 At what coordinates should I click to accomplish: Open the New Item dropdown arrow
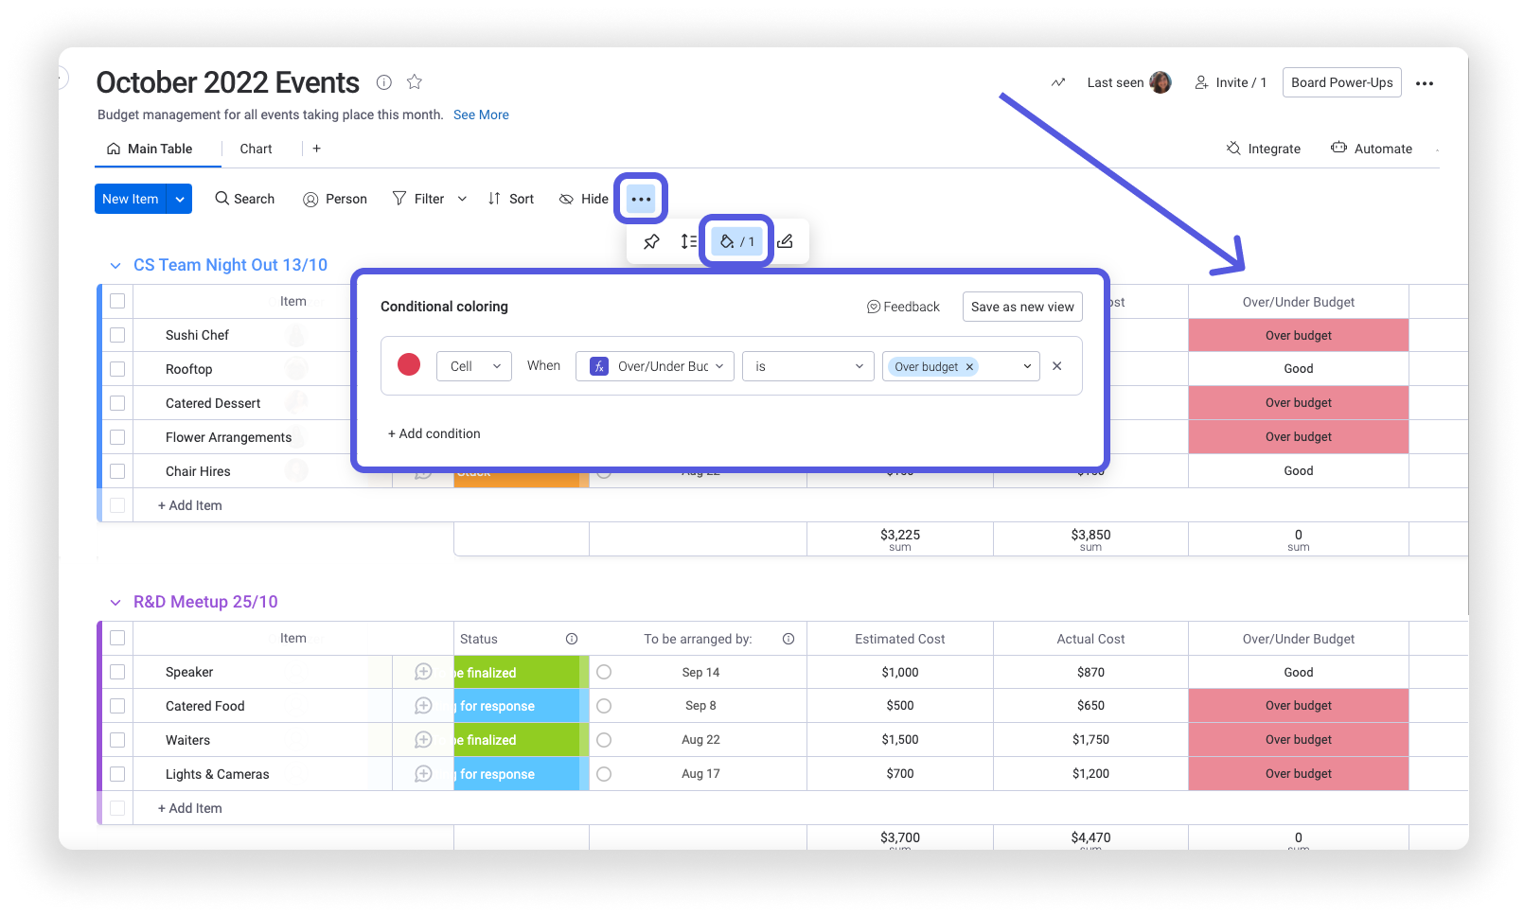tap(180, 199)
